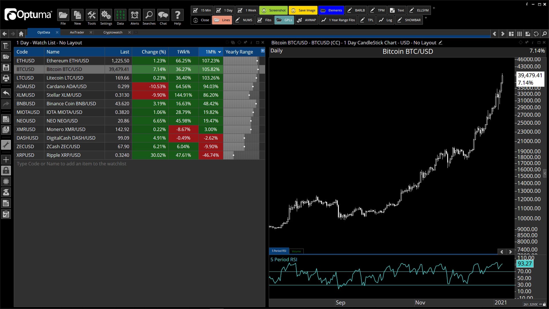Select the Volume indicator tab
This screenshot has height=309, width=549.
click(296, 251)
